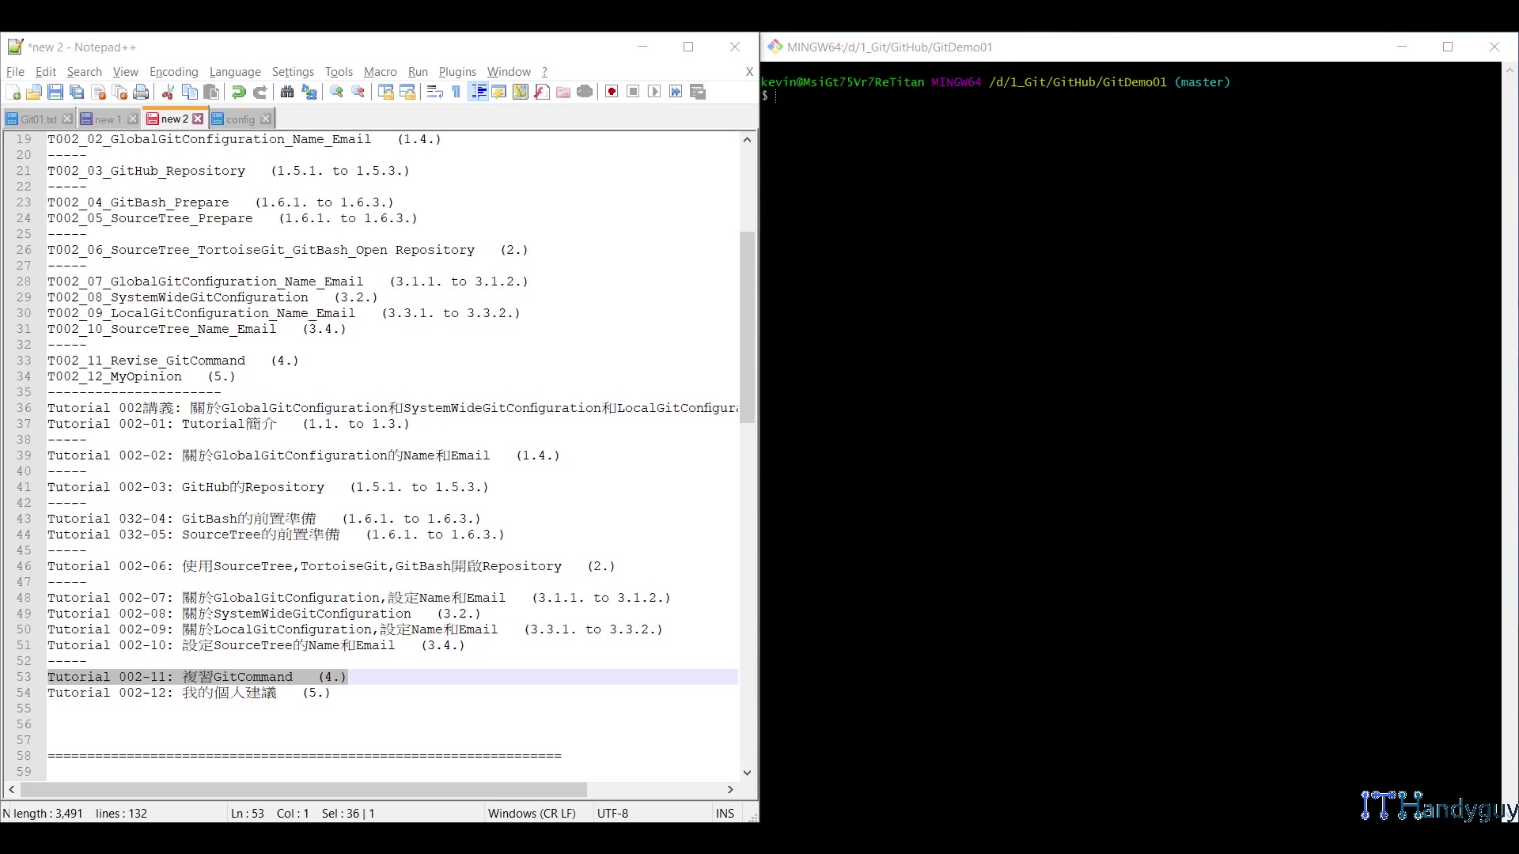
Task: Start macro recording with the red dot icon
Action: pos(611,92)
